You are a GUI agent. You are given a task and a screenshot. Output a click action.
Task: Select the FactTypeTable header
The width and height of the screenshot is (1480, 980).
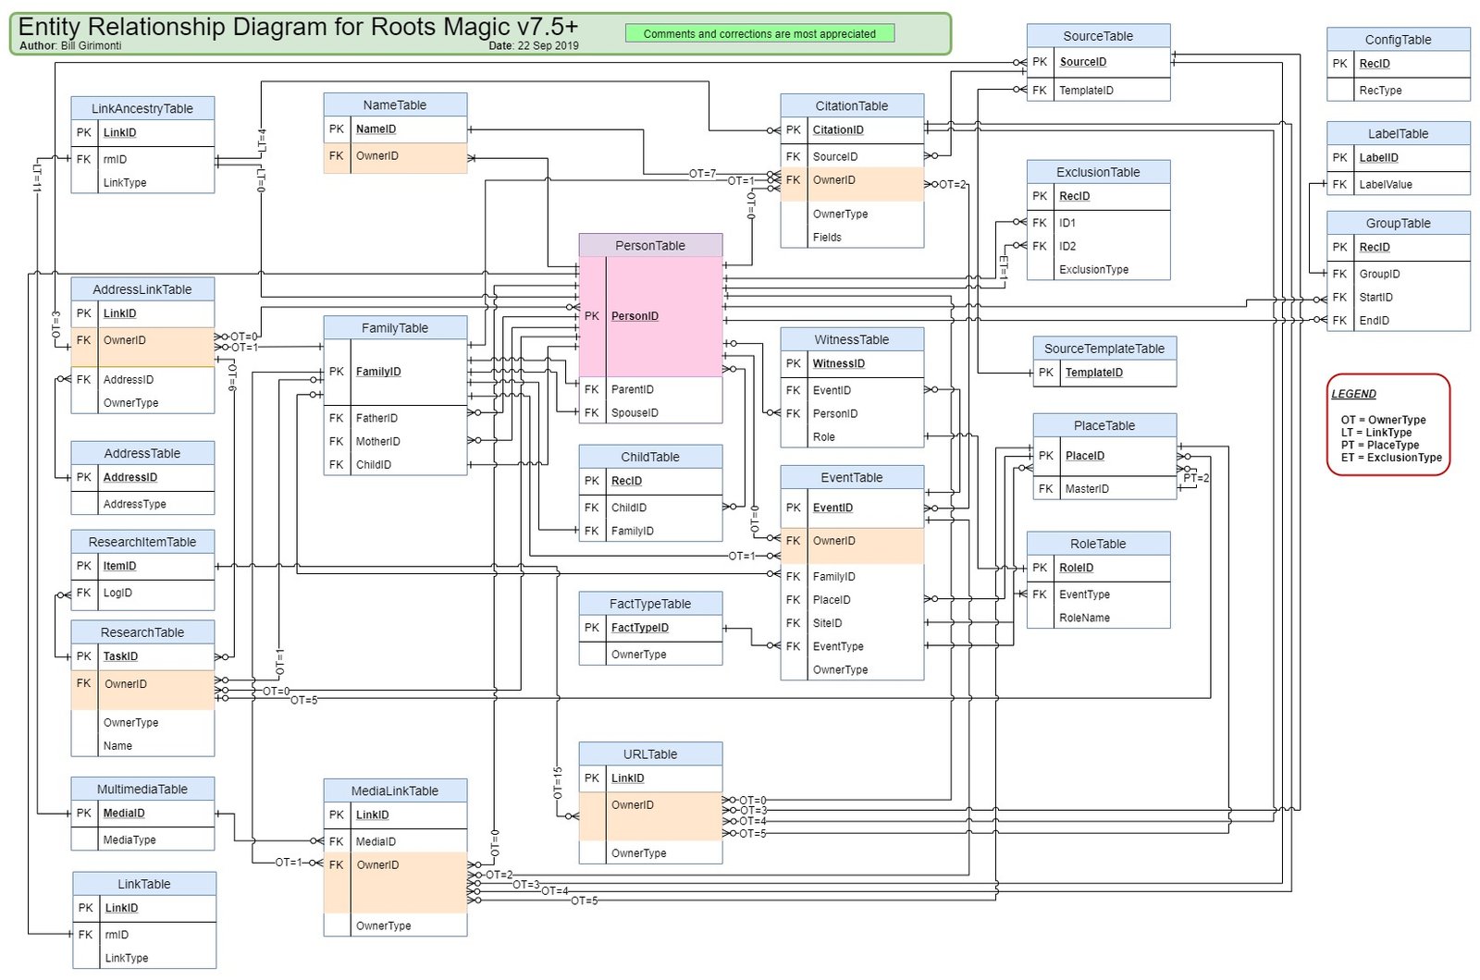(x=650, y=605)
